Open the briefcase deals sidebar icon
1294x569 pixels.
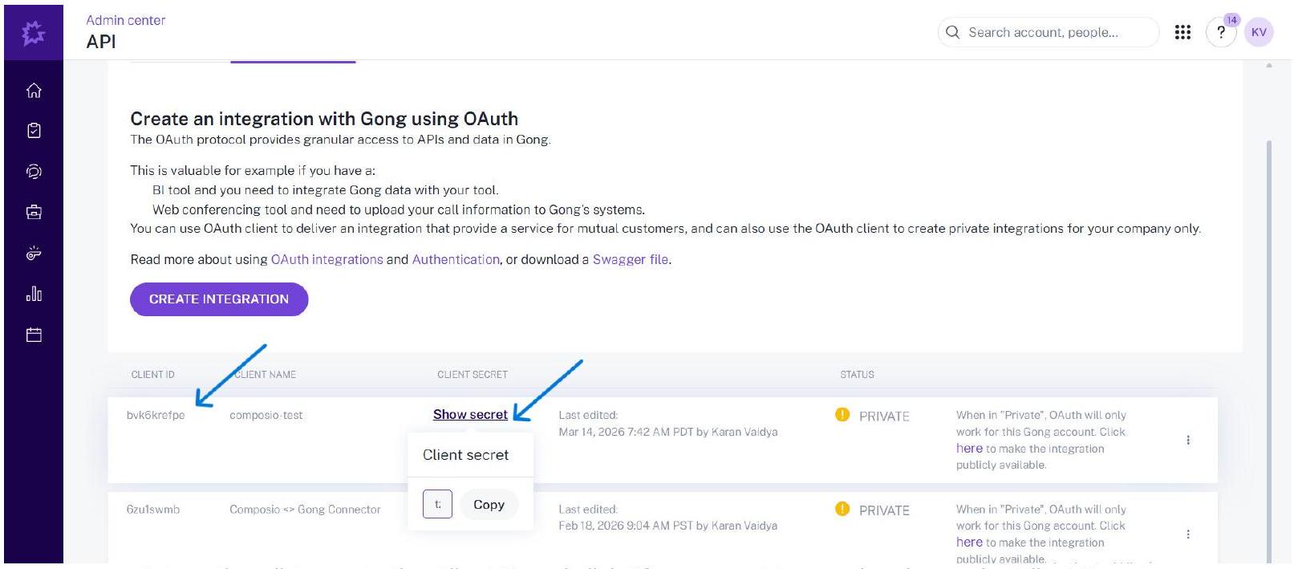34,213
